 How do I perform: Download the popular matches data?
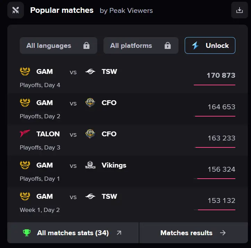239,10
